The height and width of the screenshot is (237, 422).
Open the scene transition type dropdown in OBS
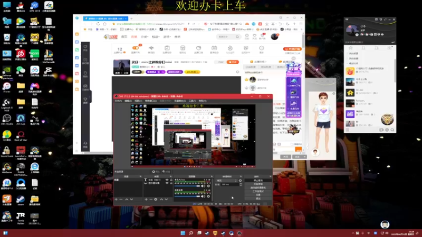(227, 181)
